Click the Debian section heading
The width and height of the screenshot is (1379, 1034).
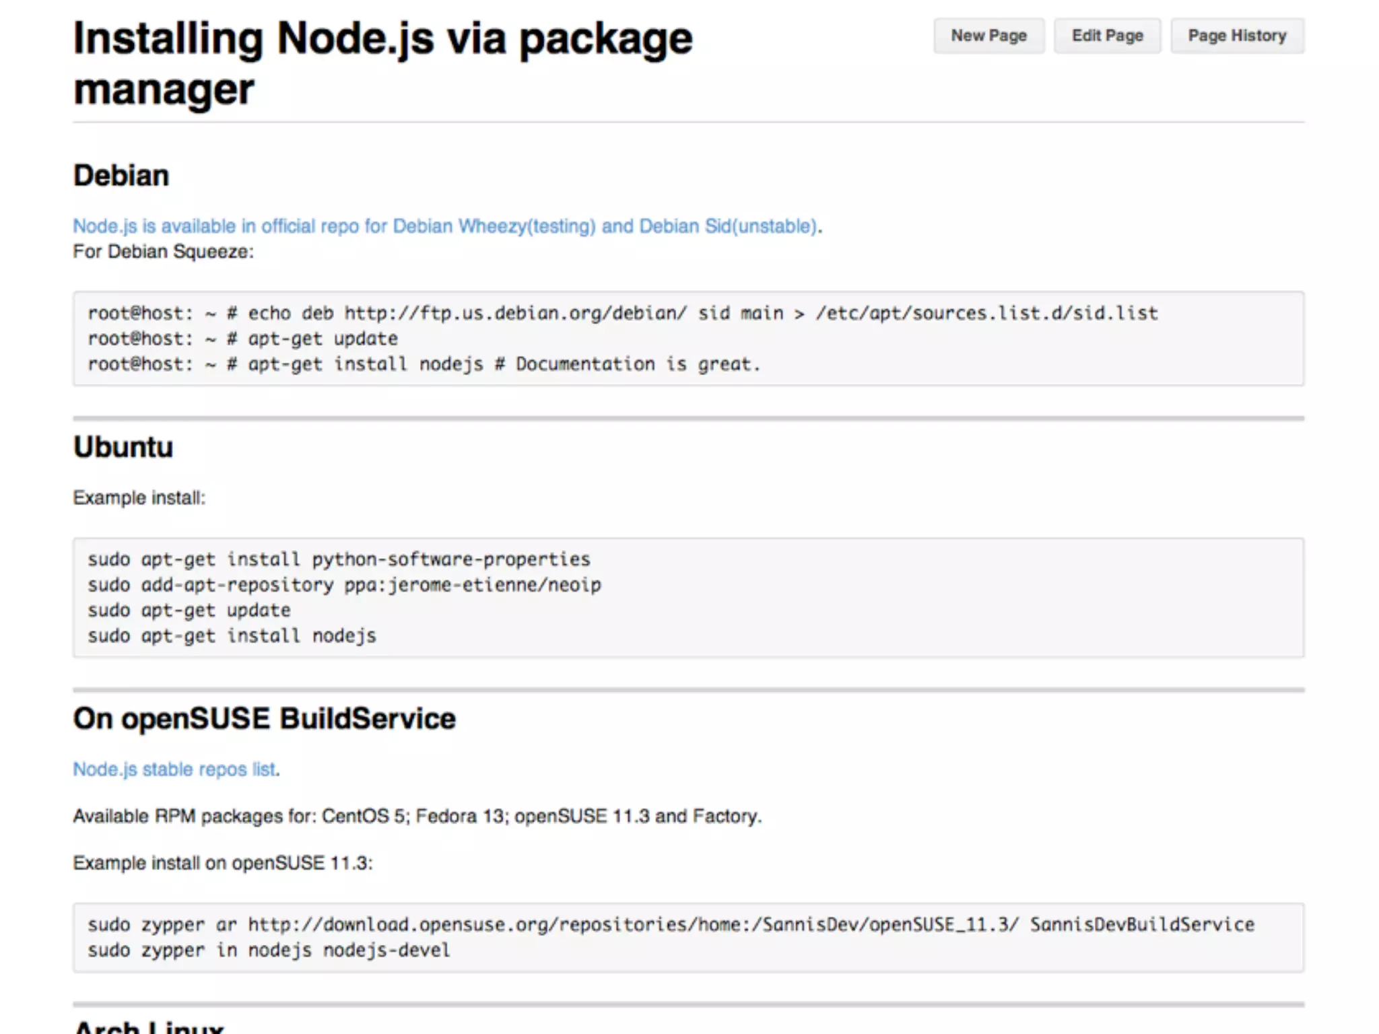[121, 176]
